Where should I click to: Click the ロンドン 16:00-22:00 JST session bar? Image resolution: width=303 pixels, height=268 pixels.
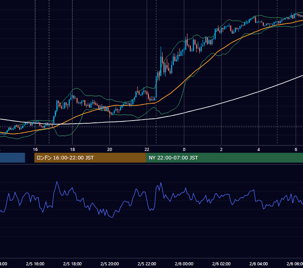tap(90, 158)
